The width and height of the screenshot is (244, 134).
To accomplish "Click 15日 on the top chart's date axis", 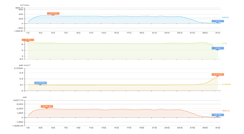I will coord(116,33).
